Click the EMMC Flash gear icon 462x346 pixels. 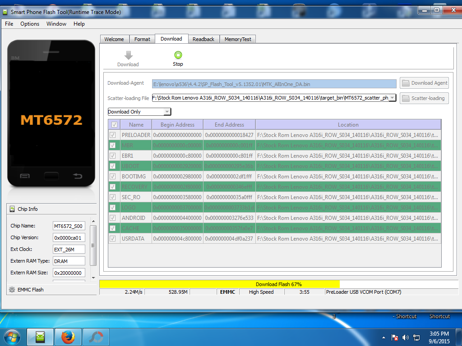pos(12,290)
